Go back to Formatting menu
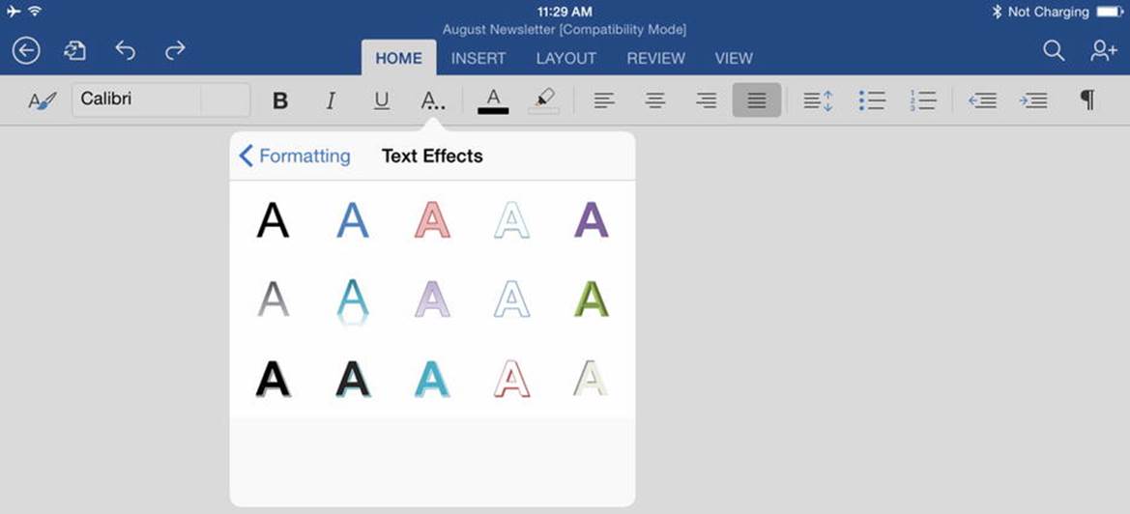The width and height of the screenshot is (1130, 514). tap(294, 156)
